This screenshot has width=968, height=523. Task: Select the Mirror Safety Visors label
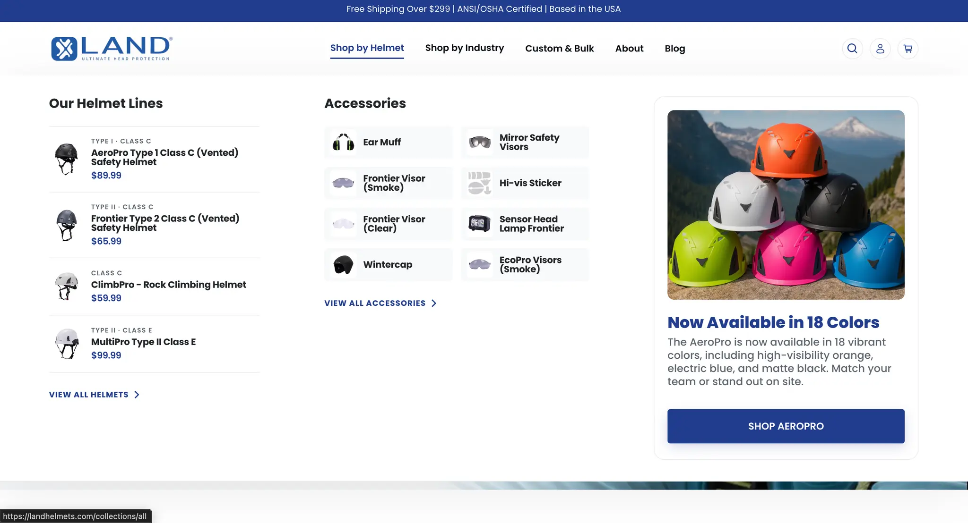529,142
